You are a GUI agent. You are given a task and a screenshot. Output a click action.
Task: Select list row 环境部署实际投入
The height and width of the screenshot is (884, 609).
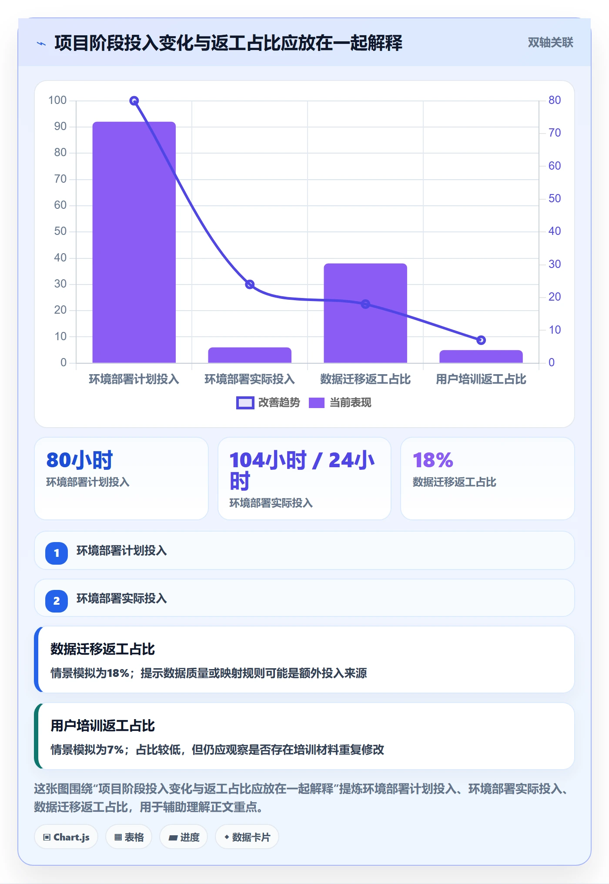(304, 598)
